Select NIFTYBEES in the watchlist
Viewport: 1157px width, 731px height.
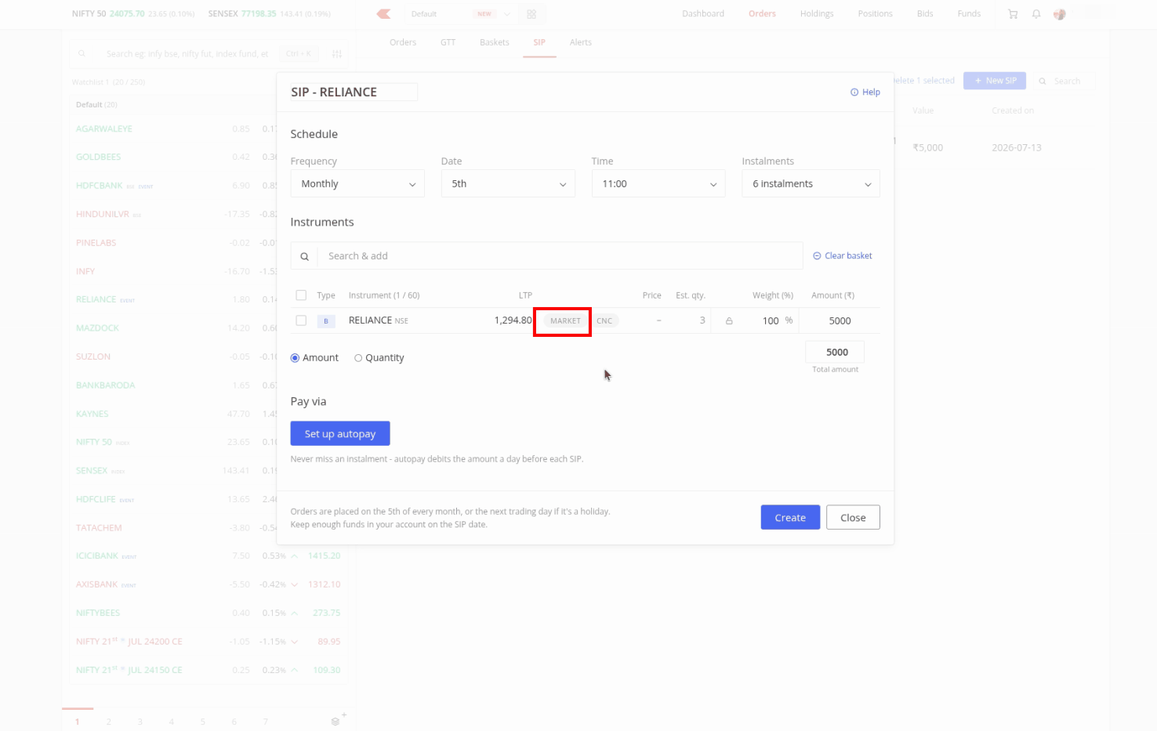tap(99, 613)
